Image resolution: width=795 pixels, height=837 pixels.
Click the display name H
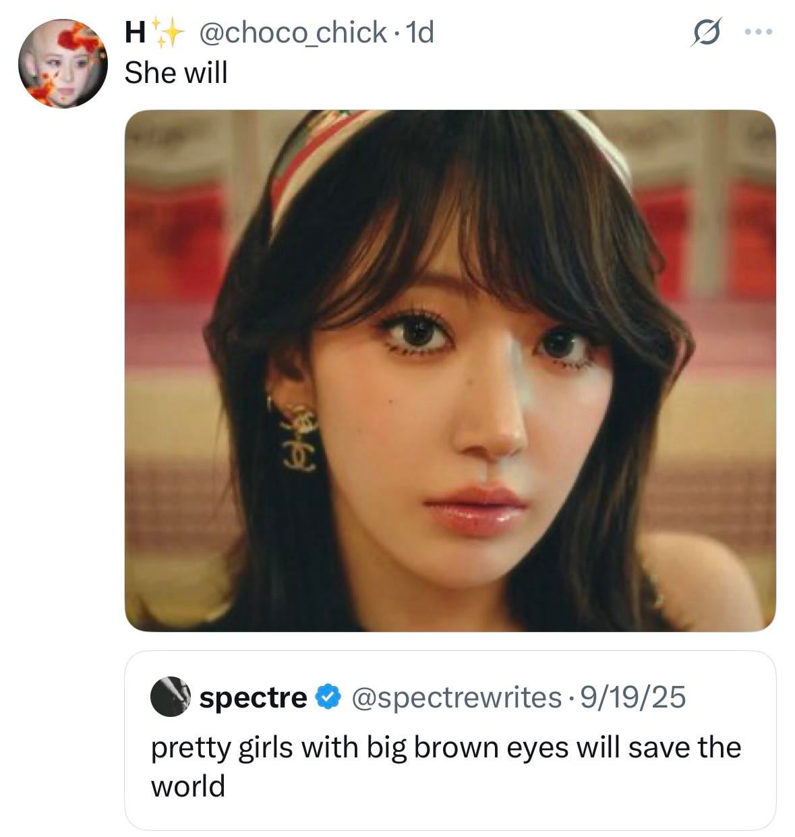(x=134, y=32)
